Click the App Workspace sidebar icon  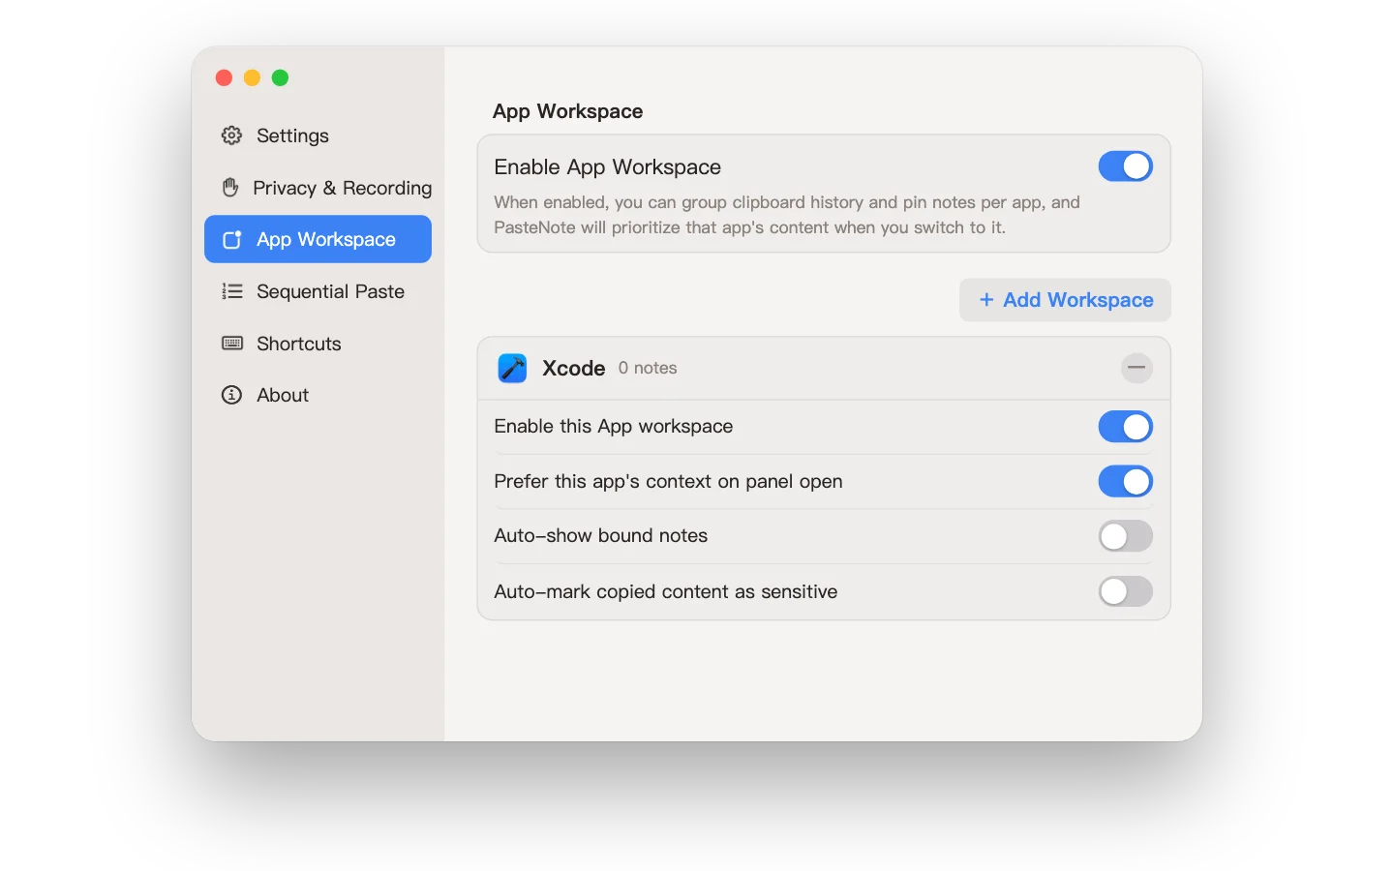[x=231, y=239]
